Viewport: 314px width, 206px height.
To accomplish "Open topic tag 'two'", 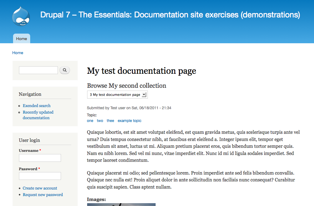I will [100, 121].
